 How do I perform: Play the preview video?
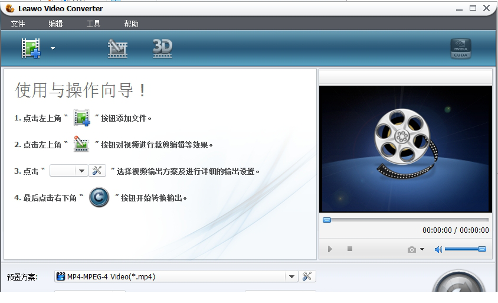pyautogui.click(x=330, y=249)
